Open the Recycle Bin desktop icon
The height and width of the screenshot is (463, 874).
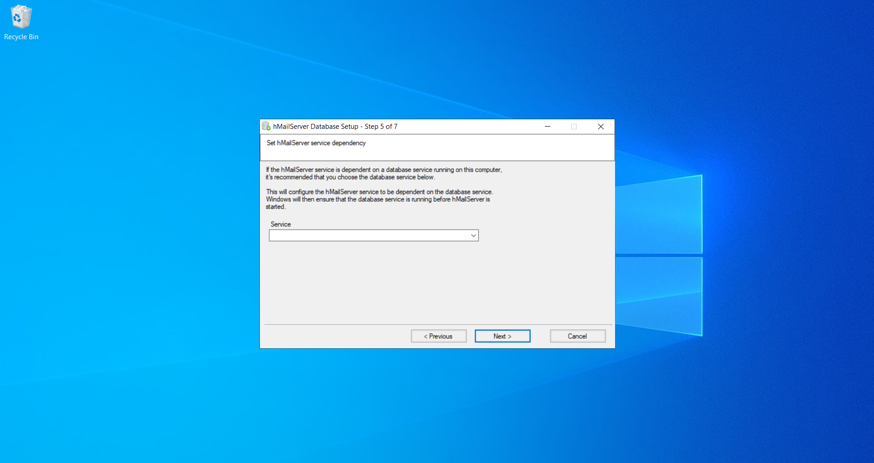pos(21,23)
